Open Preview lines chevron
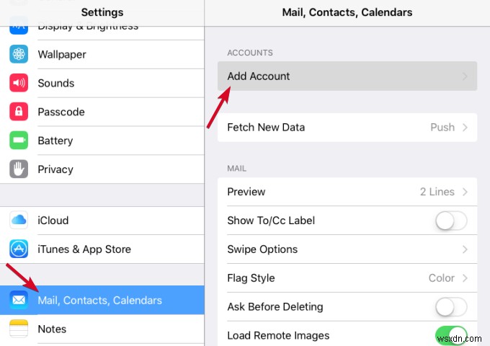The height and width of the screenshot is (346, 490). pos(465,192)
